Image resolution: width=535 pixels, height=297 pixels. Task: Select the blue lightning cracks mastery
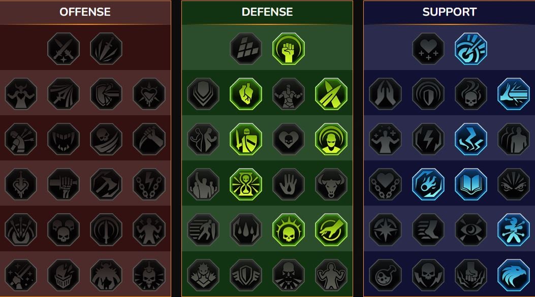[471, 139]
